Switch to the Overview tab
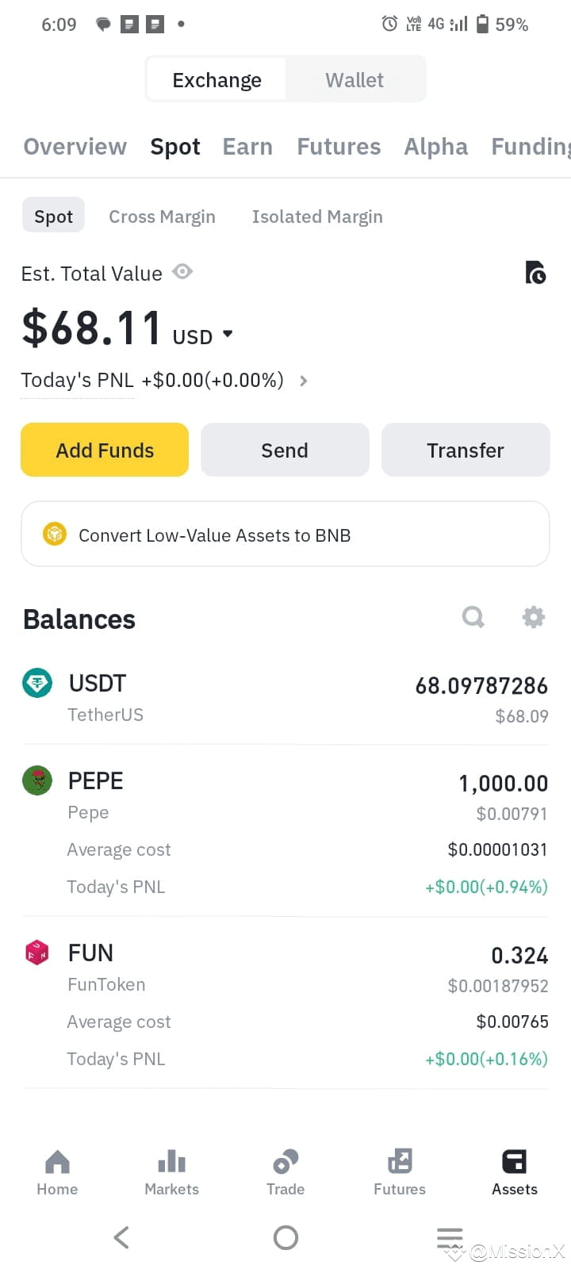The image size is (571, 1269). click(x=75, y=147)
